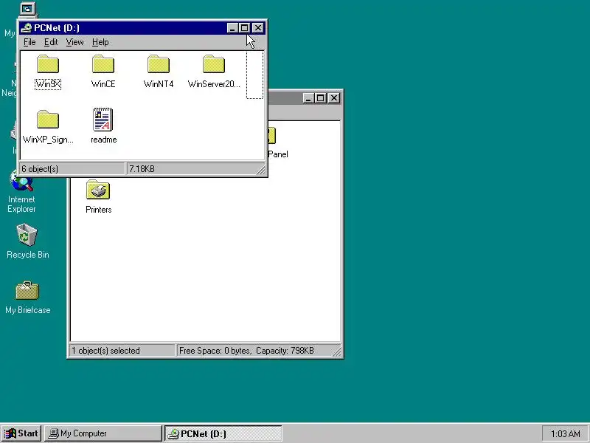The image size is (590, 443).
Task: Select the WinCE folder icon
Action: pyautogui.click(x=103, y=64)
